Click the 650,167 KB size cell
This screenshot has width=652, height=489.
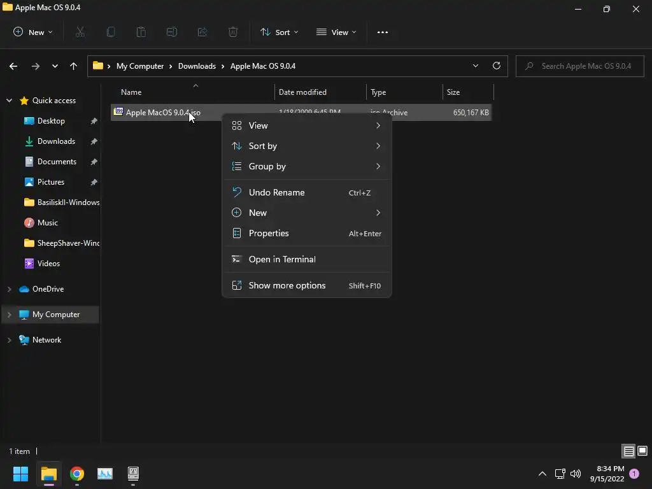click(471, 112)
